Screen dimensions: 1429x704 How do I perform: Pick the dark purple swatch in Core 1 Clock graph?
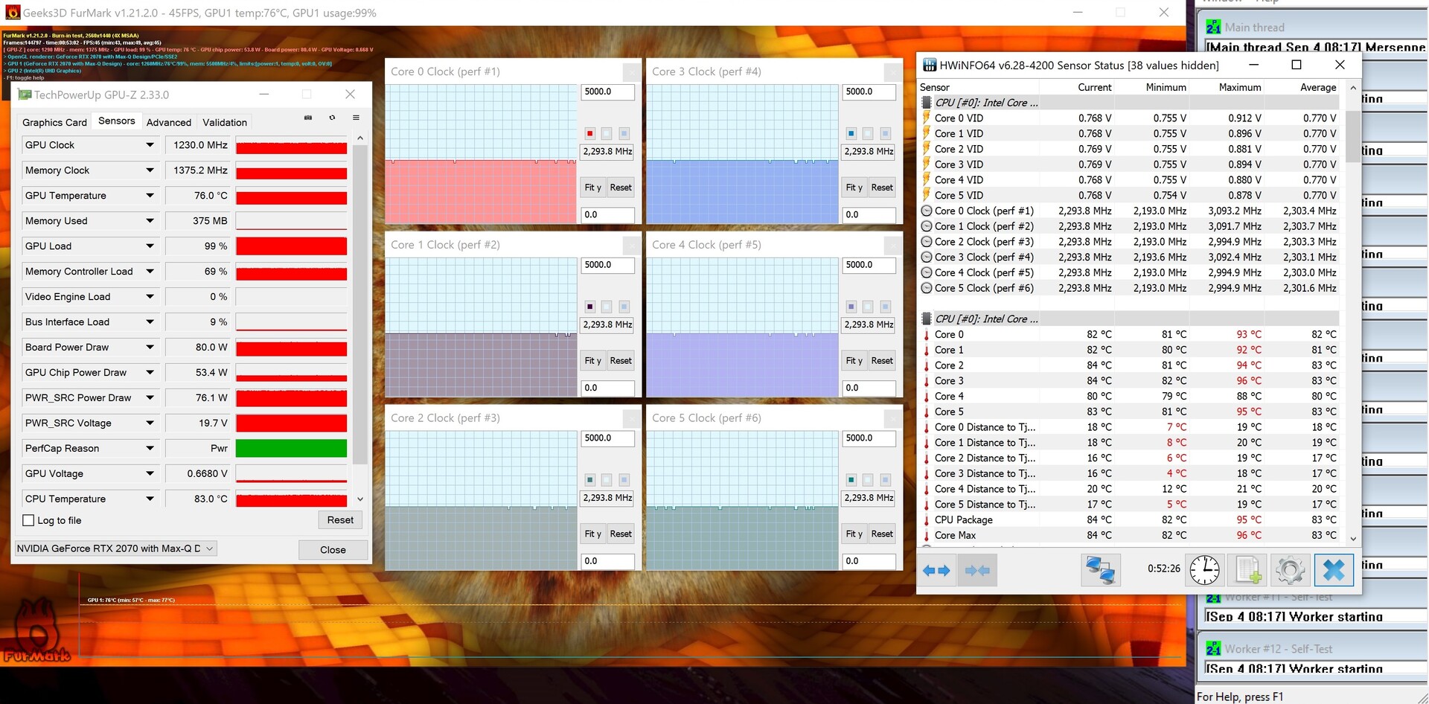pos(589,307)
